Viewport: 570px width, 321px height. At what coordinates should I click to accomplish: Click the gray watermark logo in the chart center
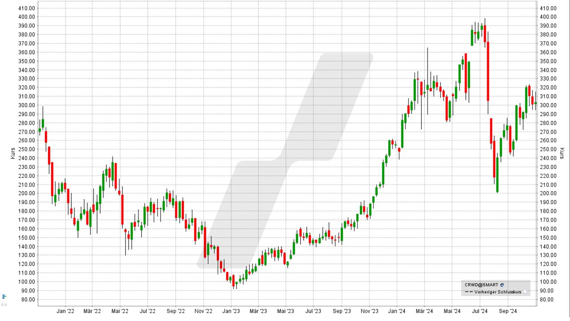pos(285,160)
